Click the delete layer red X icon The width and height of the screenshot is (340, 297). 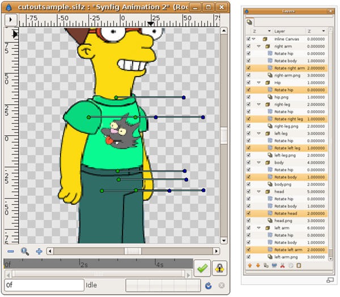(x=282, y=265)
